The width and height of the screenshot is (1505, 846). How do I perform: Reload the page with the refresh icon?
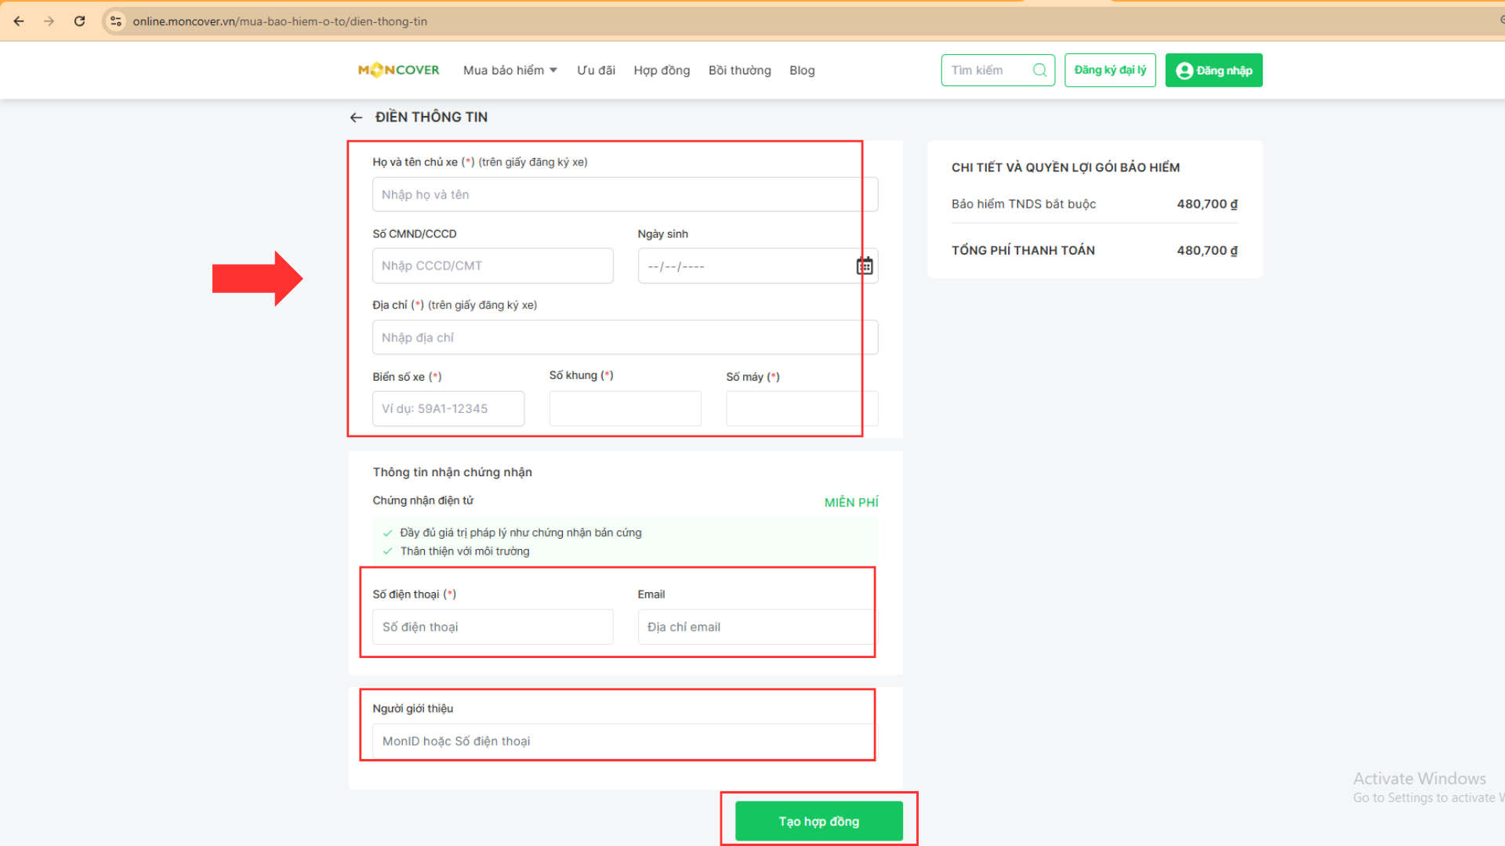tap(79, 21)
